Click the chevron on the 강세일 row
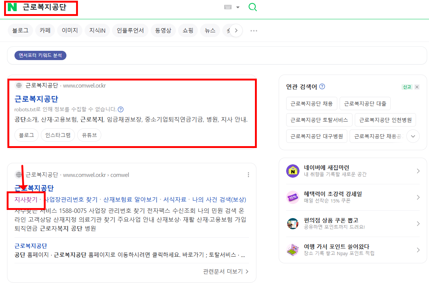This screenshot has height=283, width=429. tap(418, 197)
